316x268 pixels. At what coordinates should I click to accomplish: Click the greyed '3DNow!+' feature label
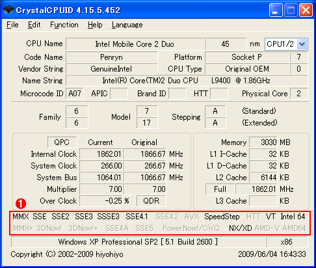83,228
